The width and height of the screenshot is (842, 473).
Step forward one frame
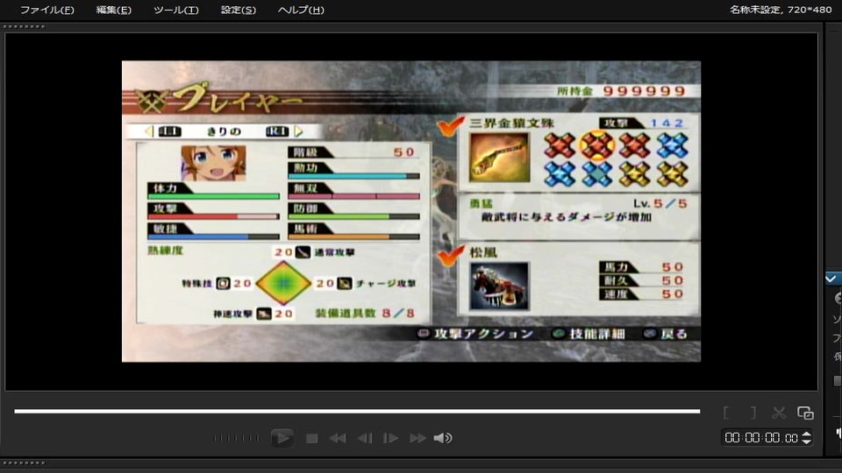coord(390,439)
